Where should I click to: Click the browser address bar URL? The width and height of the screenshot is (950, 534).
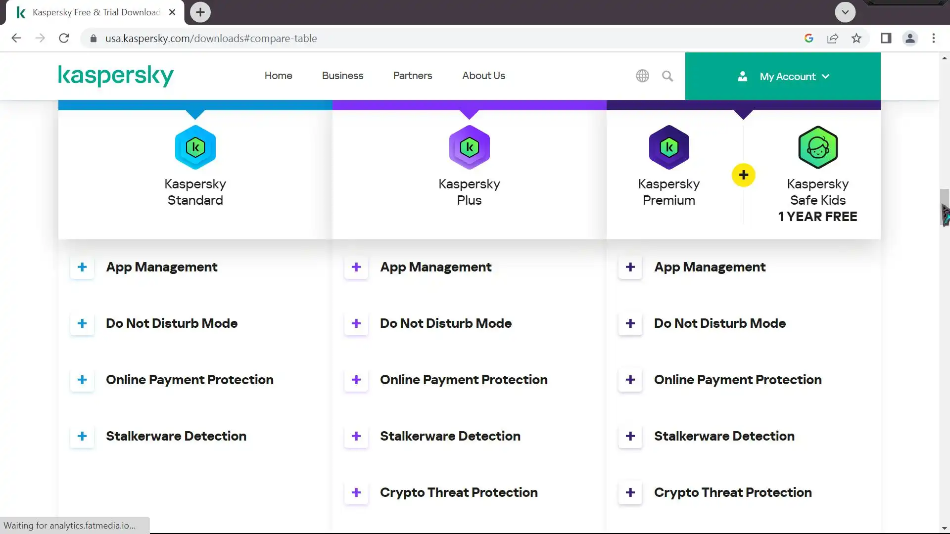tap(211, 39)
